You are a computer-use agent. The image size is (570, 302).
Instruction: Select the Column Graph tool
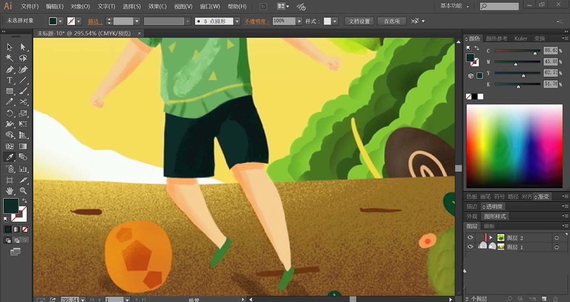pos(23,169)
